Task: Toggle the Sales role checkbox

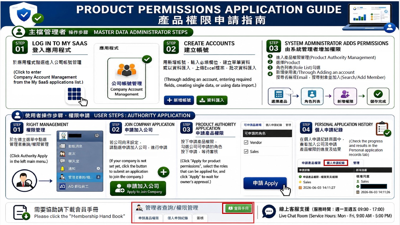Action: pos(246,151)
